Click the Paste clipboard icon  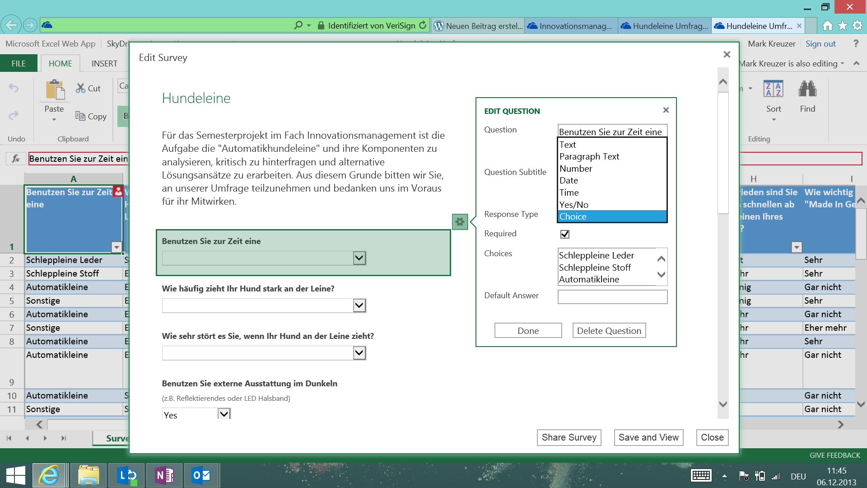pyautogui.click(x=55, y=89)
